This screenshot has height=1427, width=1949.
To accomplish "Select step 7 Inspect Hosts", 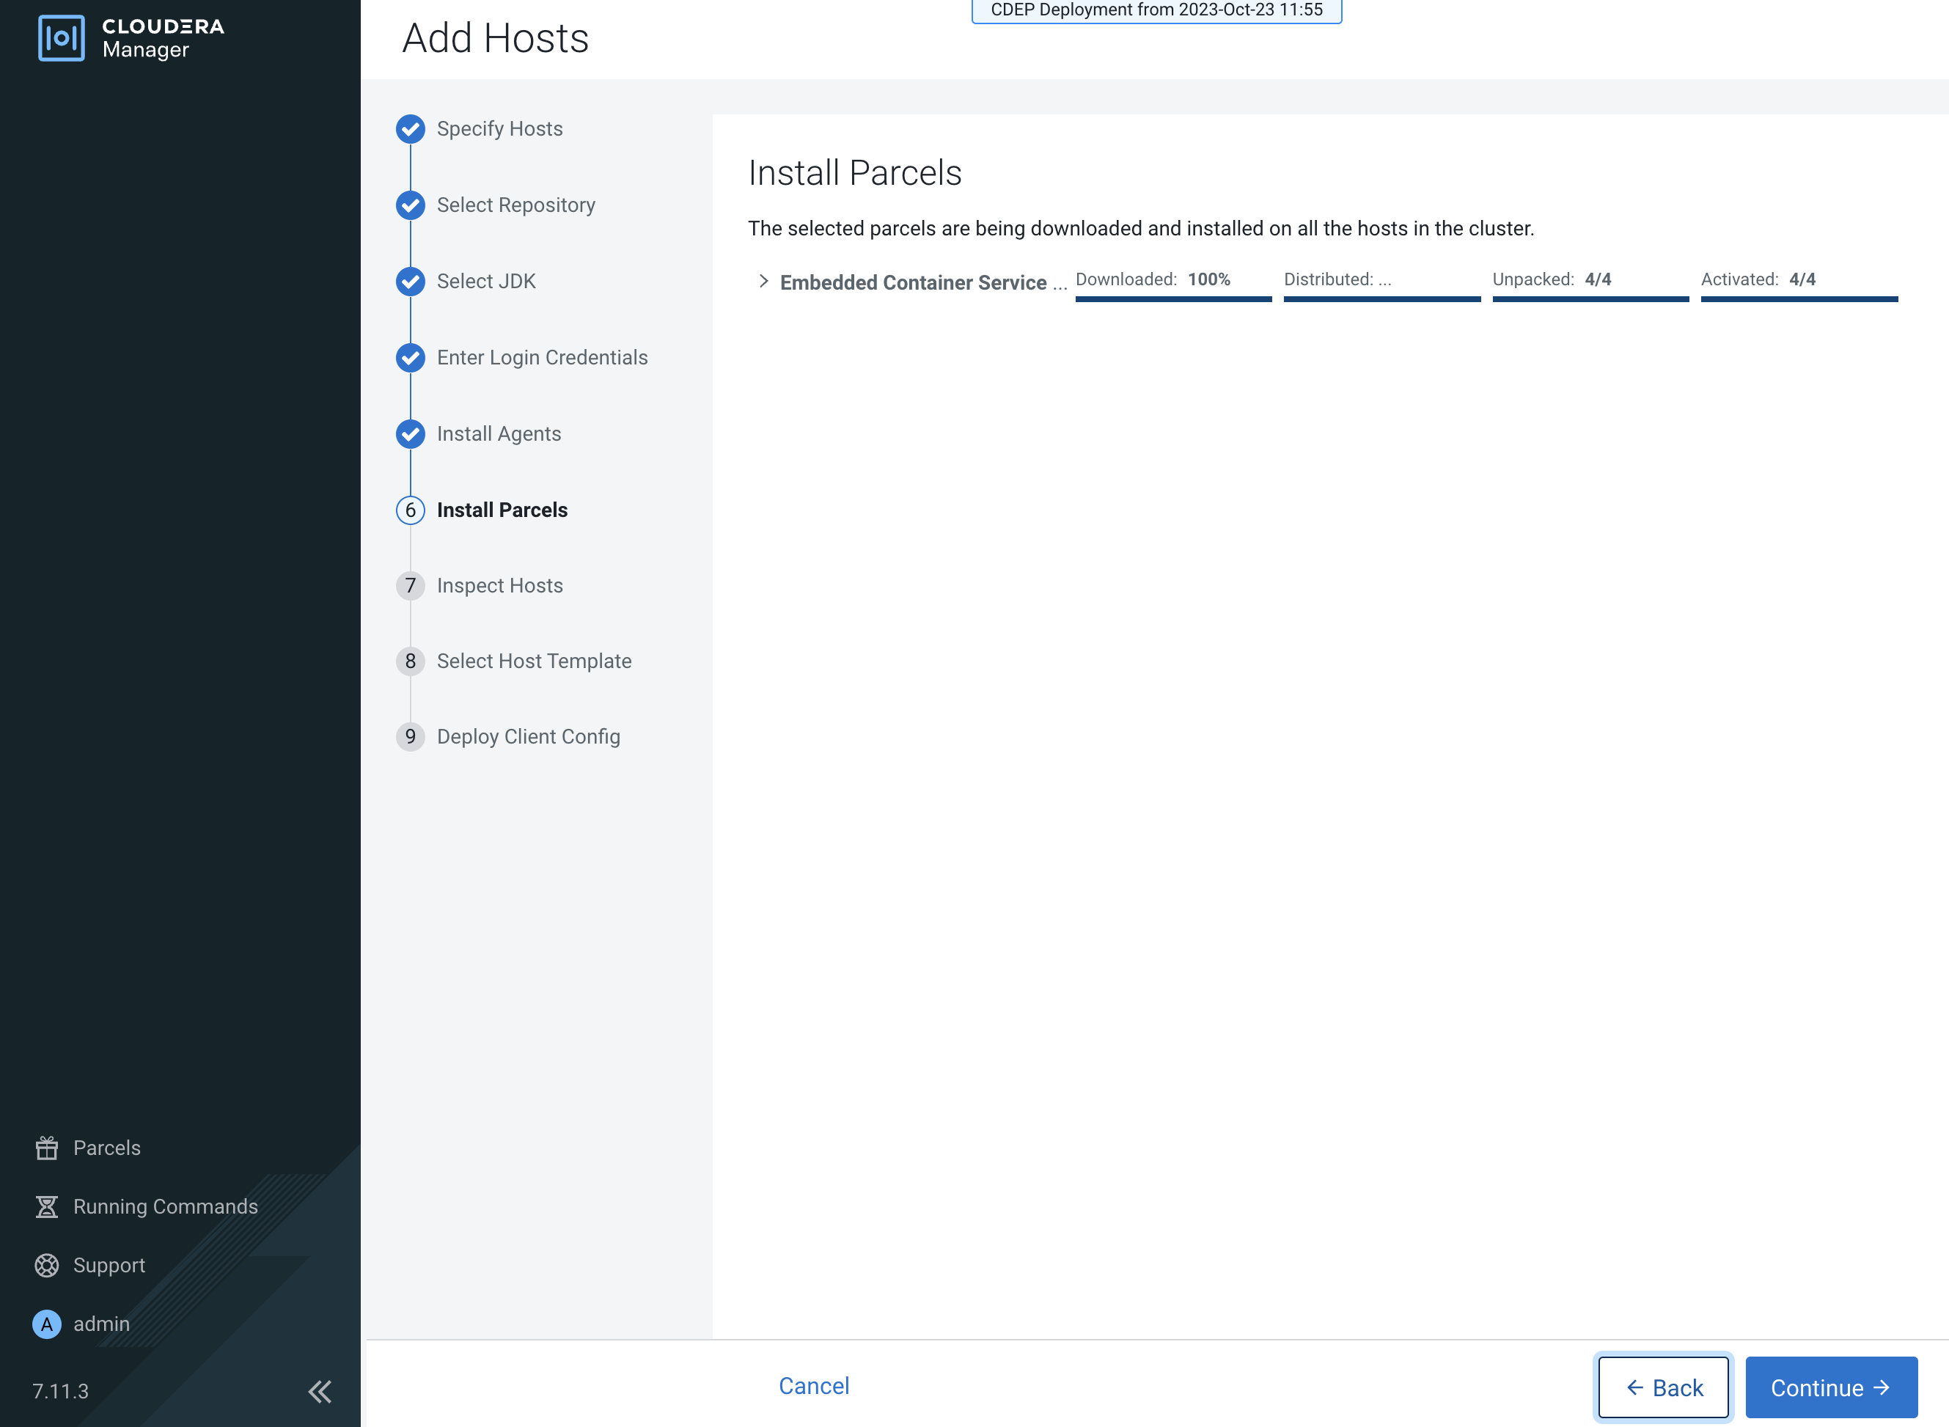I will pos(410,586).
